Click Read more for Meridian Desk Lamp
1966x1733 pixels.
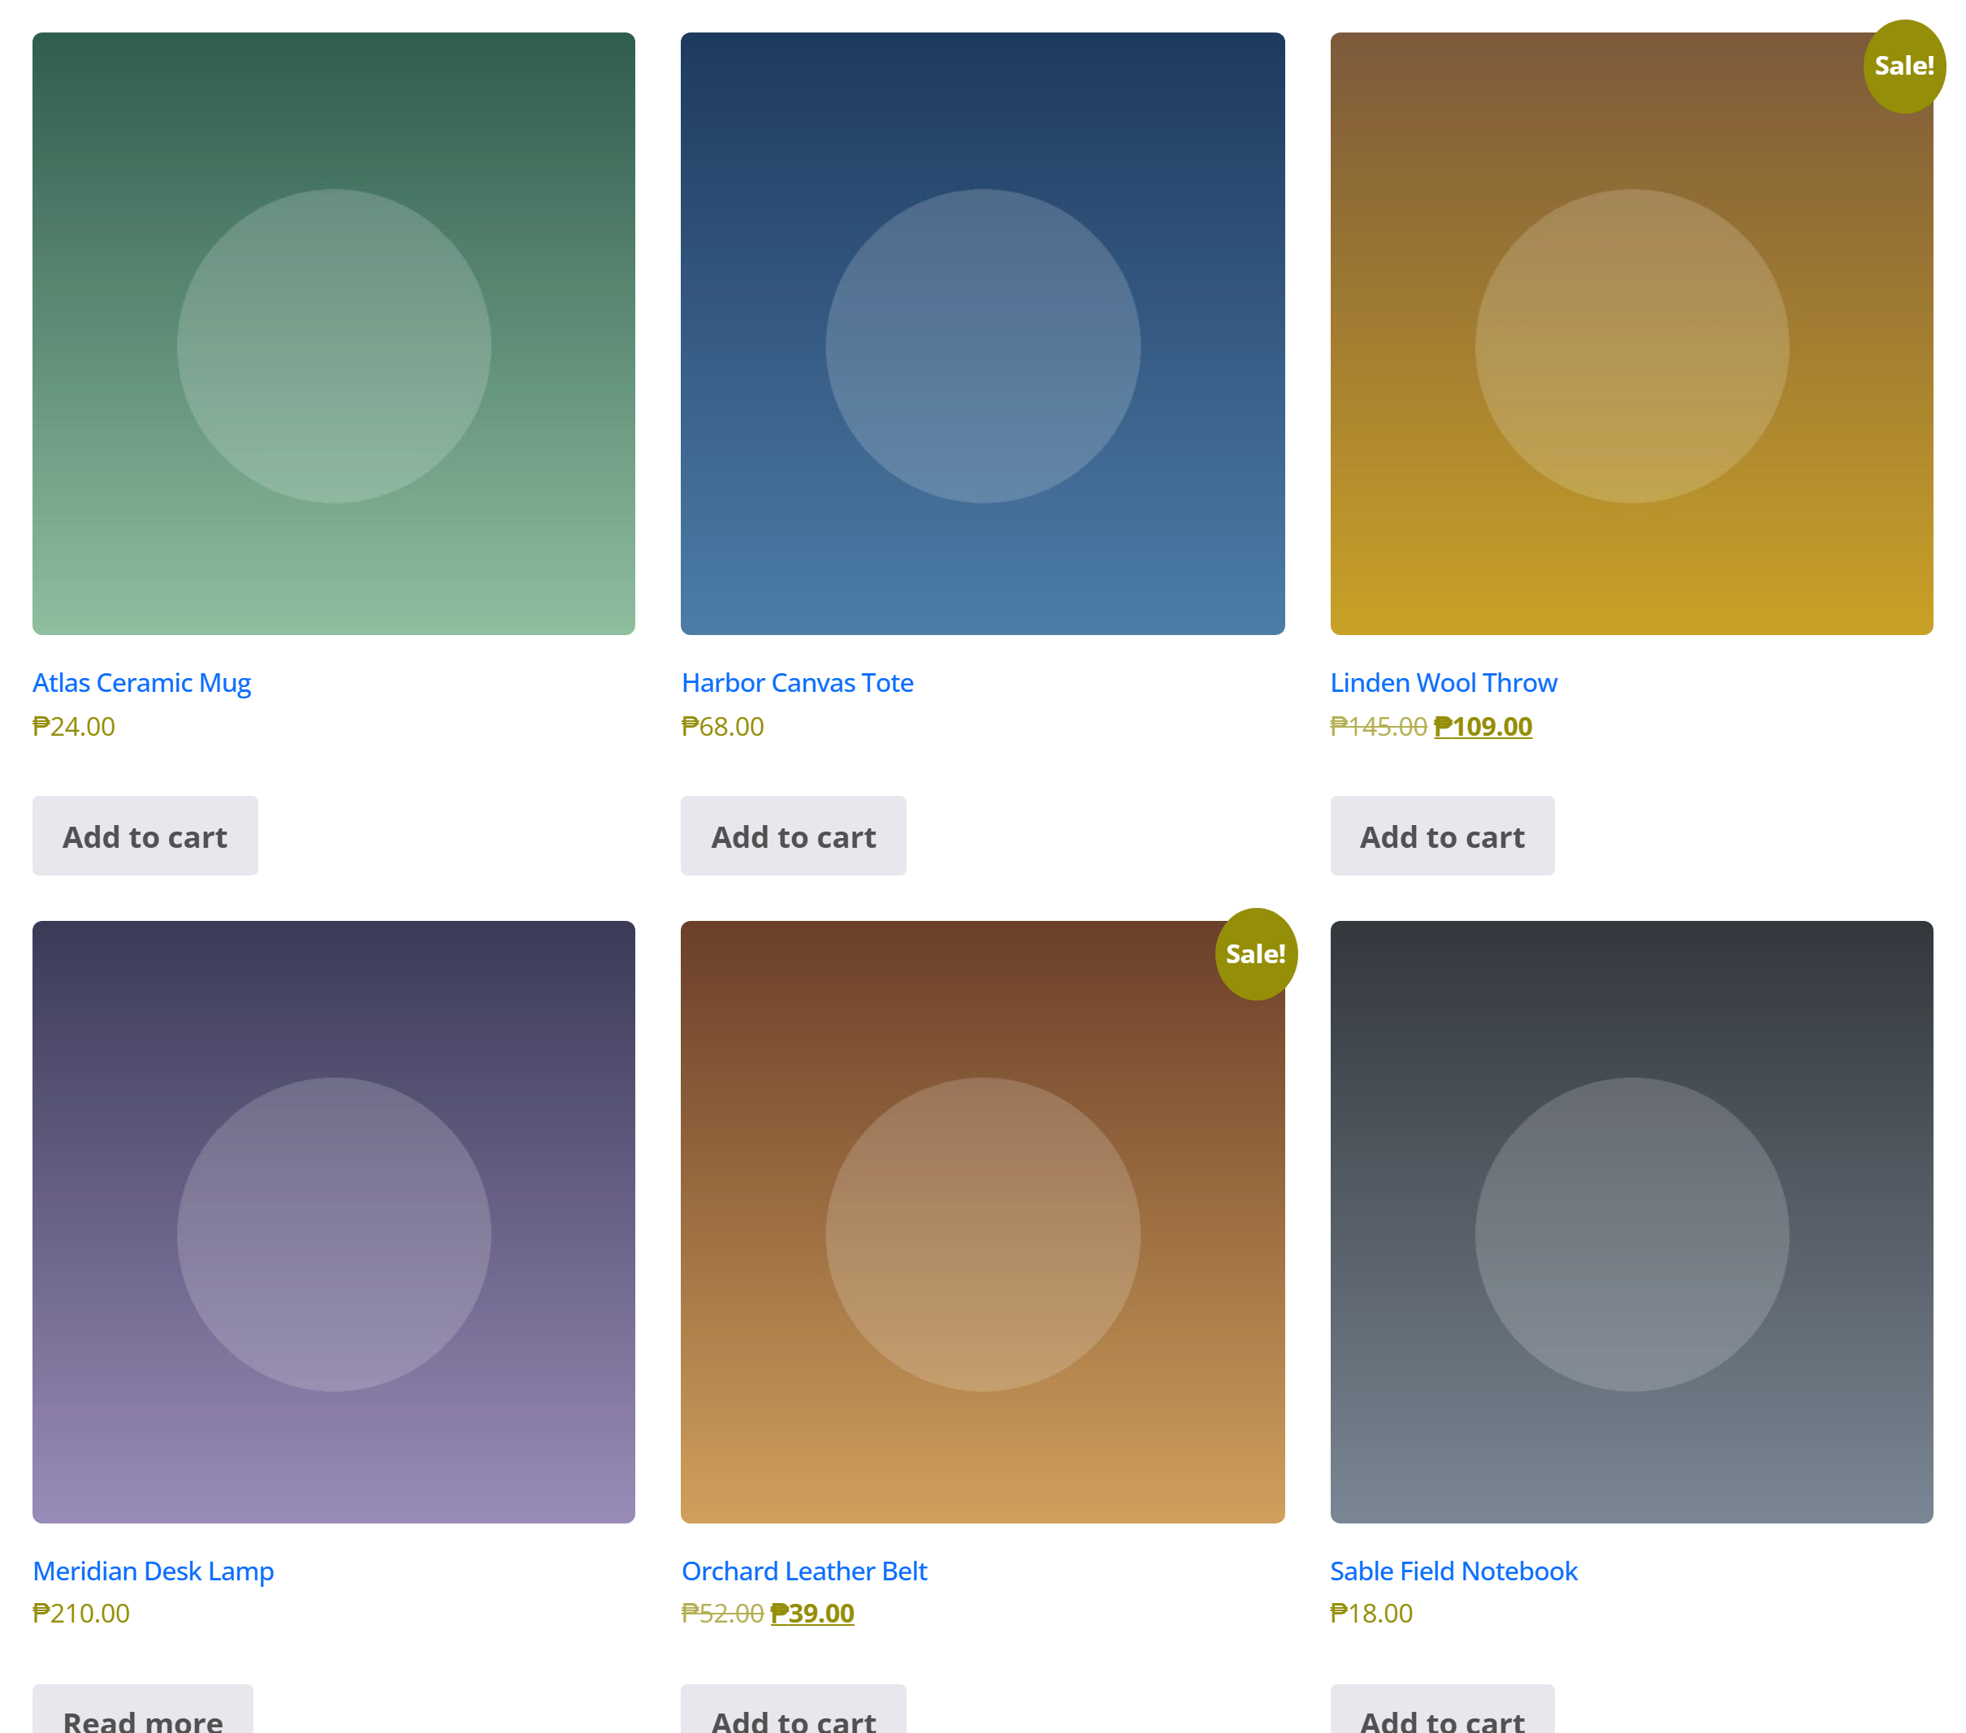tap(142, 1710)
